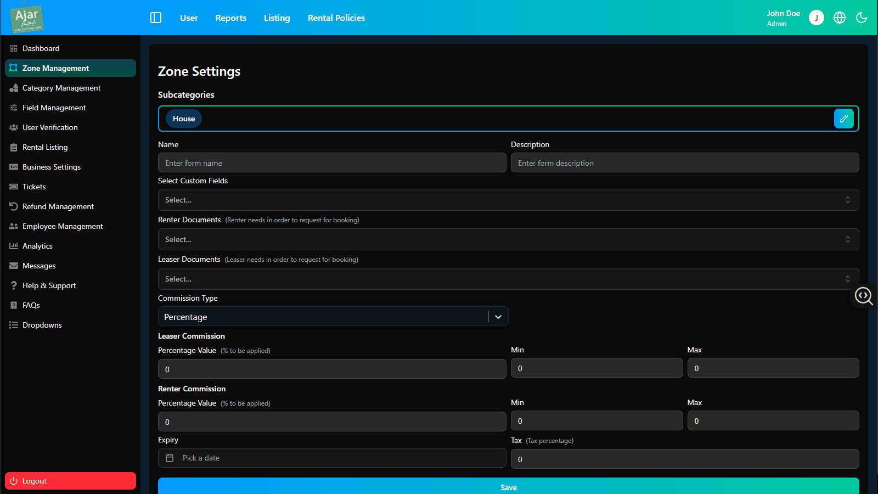Open the Commission Type Percentage dropdown
The height and width of the screenshot is (494, 878).
pos(333,317)
